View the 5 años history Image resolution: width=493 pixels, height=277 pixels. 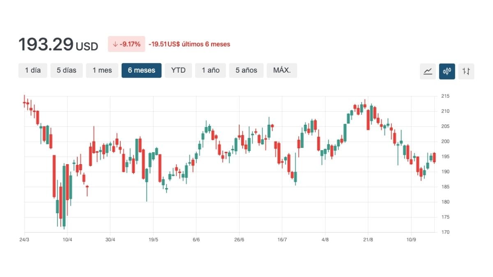(246, 70)
